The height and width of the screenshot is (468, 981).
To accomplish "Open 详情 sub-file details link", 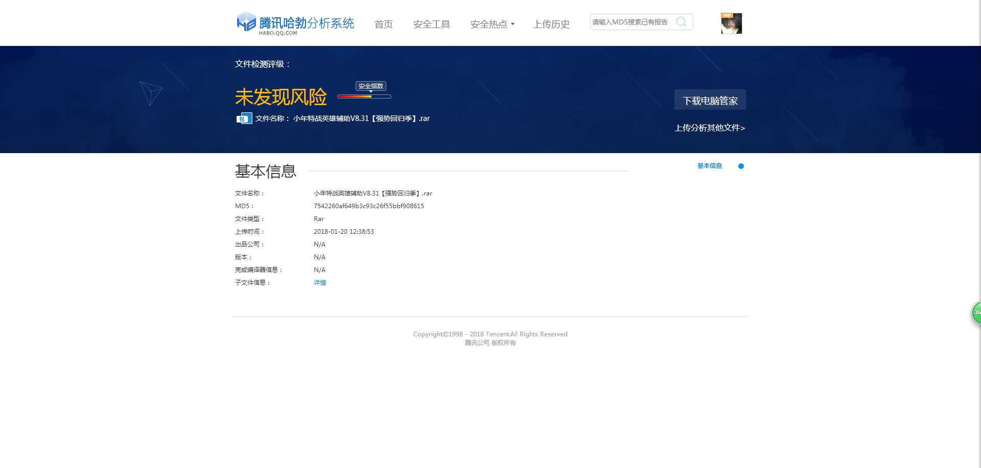I will point(320,283).
